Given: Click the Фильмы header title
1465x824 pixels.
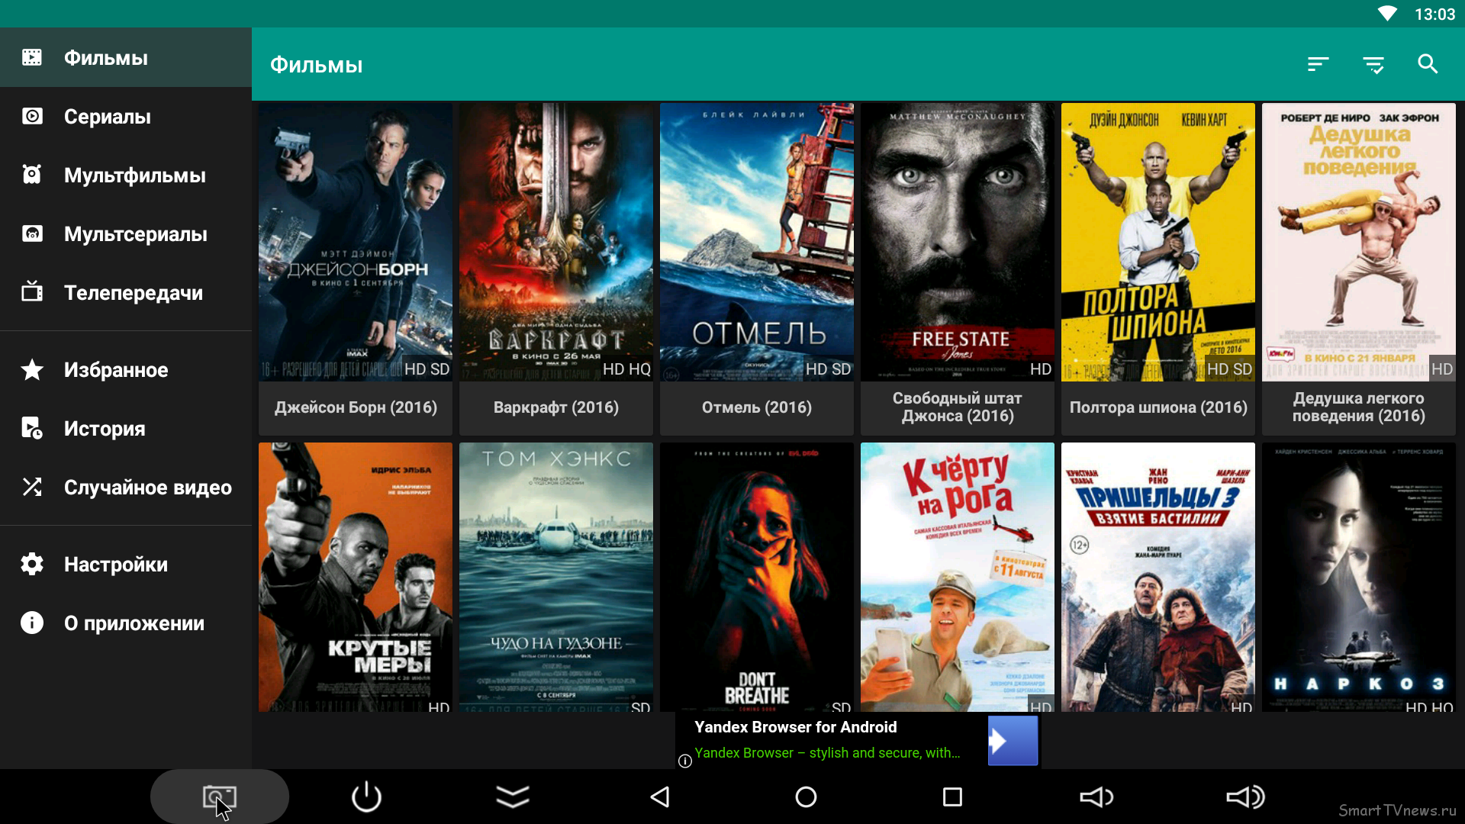Looking at the screenshot, I should click(316, 65).
